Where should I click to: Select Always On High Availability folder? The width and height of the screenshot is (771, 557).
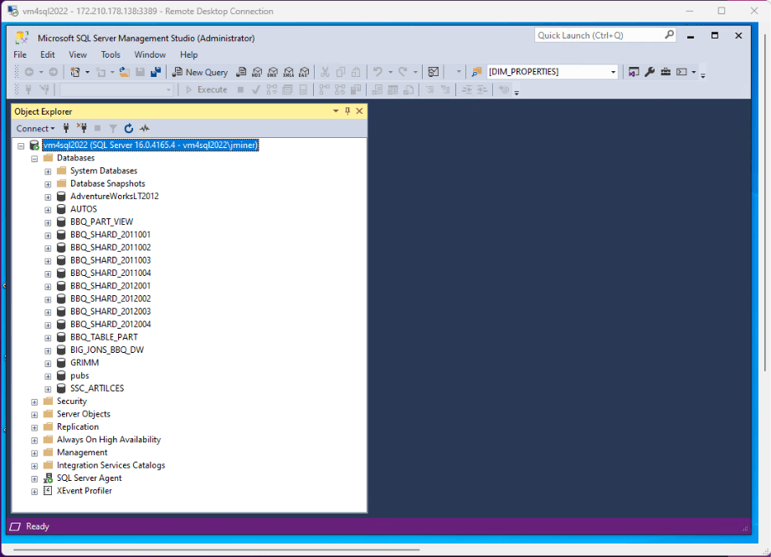109,439
